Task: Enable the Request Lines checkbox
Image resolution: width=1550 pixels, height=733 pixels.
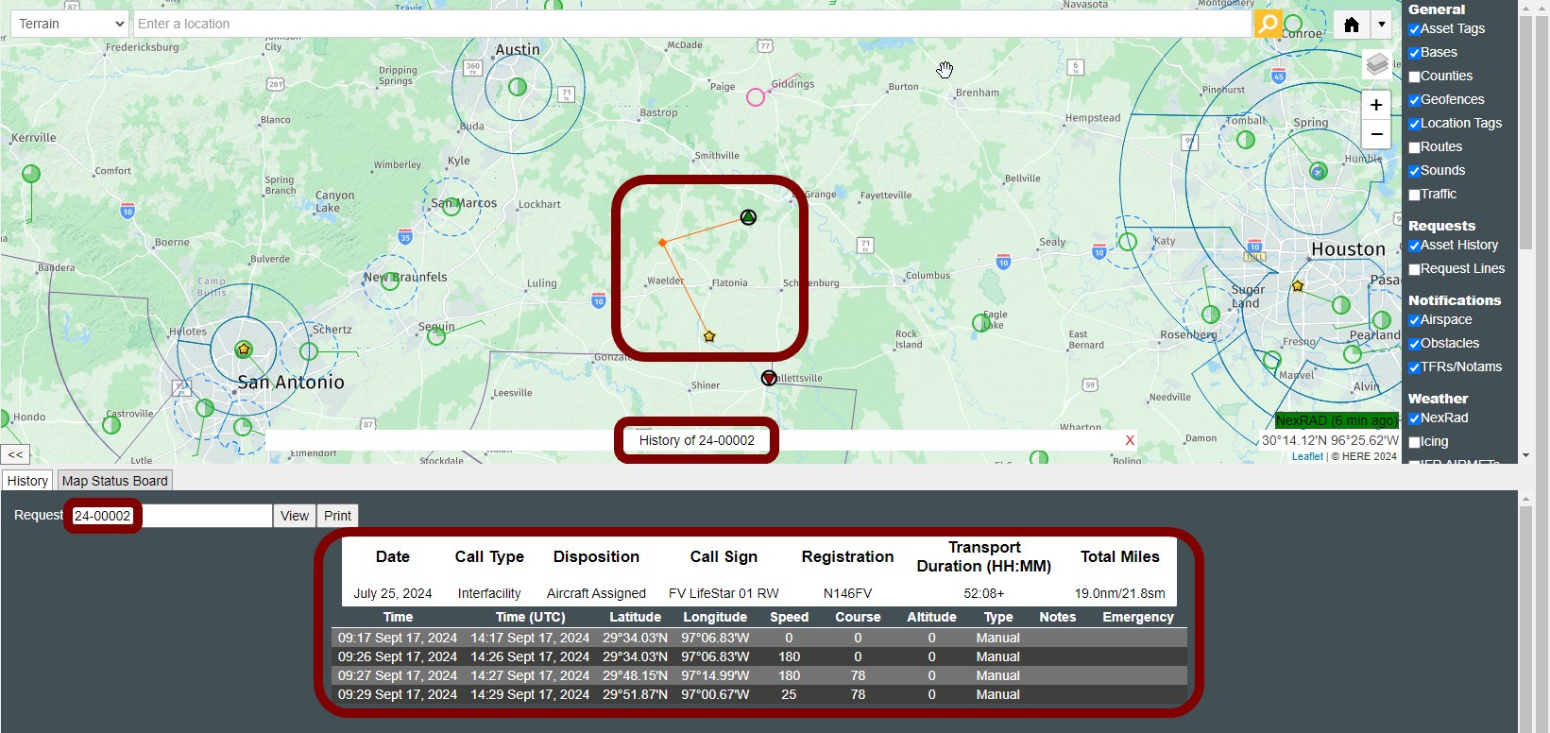Action: pyautogui.click(x=1414, y=269)
